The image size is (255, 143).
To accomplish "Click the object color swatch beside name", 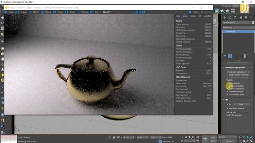I will click(253, 23).
